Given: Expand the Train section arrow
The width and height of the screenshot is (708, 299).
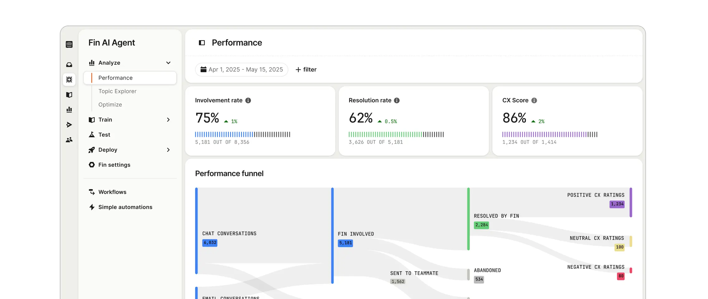Looking at the screenshot, I should (x=168, y=120).
